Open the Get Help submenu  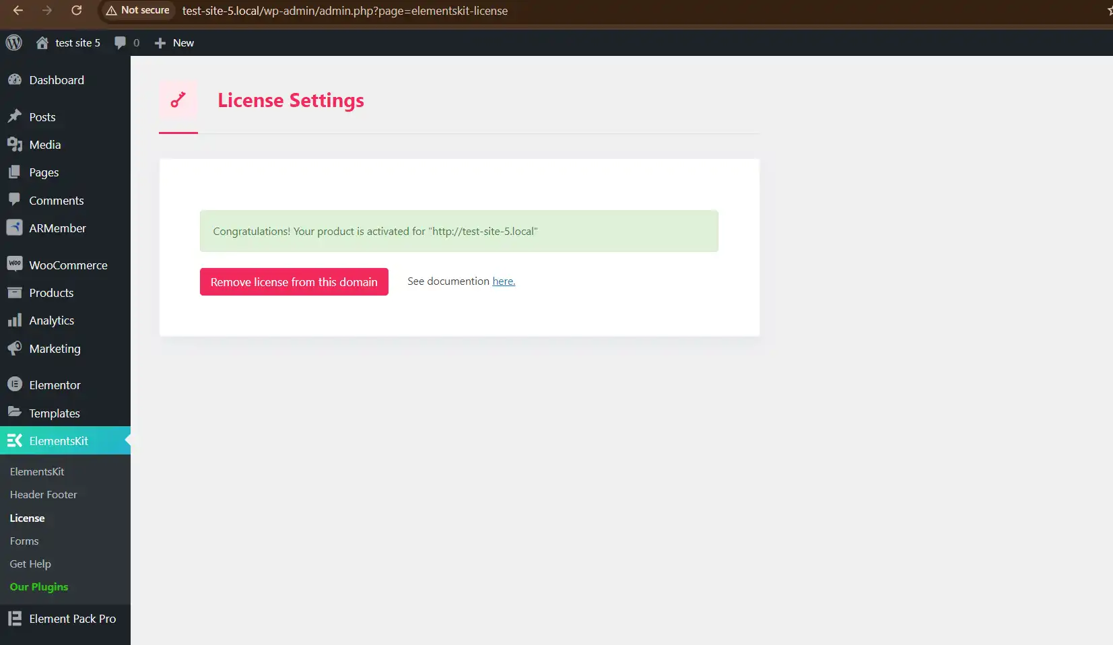coord(30,564)
